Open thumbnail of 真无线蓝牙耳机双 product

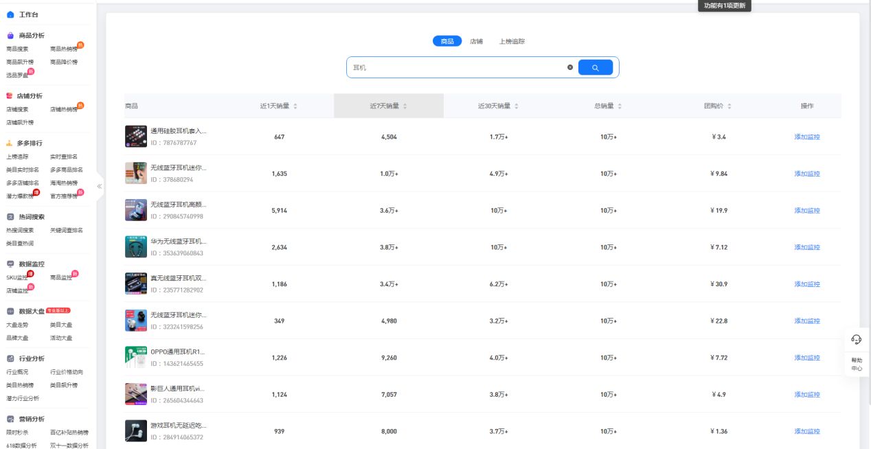pos(136,284)
